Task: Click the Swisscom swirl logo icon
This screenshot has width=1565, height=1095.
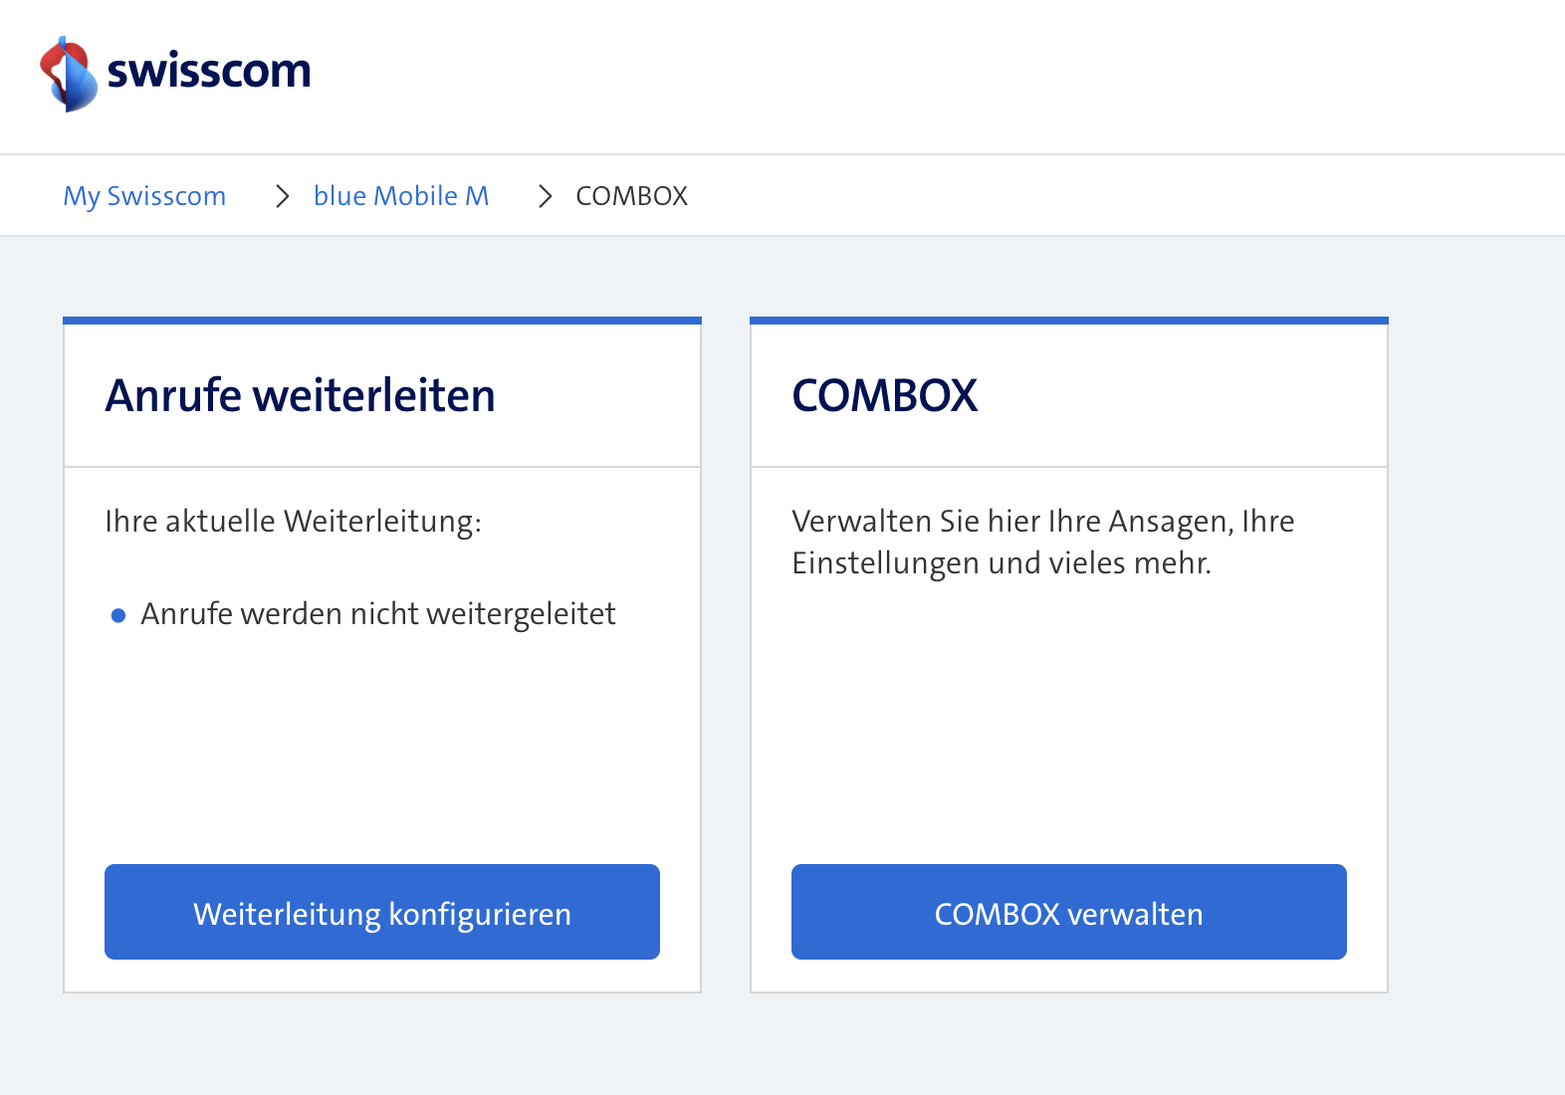Action: point(68,74)
